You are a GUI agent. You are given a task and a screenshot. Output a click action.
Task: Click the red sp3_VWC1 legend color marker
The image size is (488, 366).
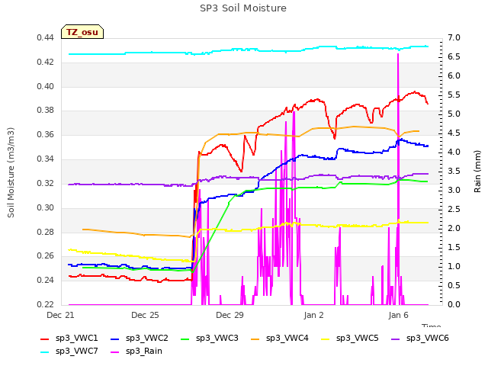(x=44, y=339)
